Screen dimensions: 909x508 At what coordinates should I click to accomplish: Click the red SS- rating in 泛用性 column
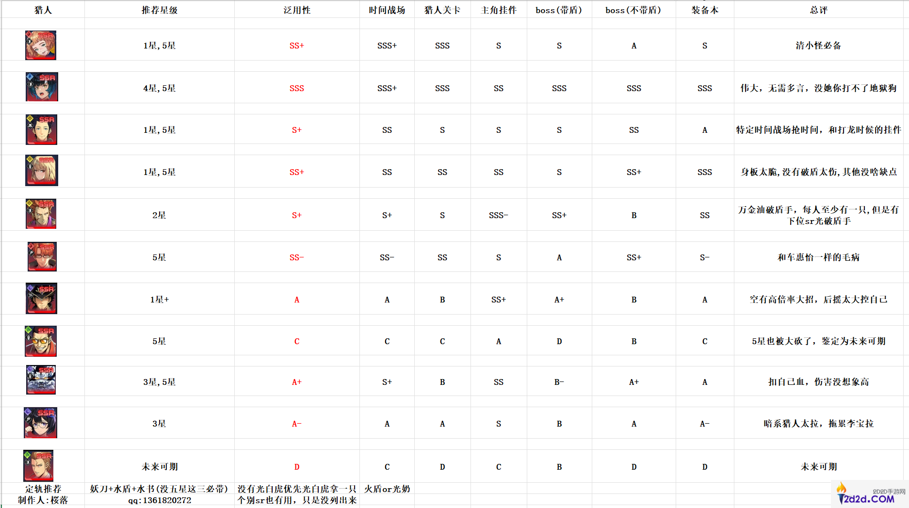[297, 257]
